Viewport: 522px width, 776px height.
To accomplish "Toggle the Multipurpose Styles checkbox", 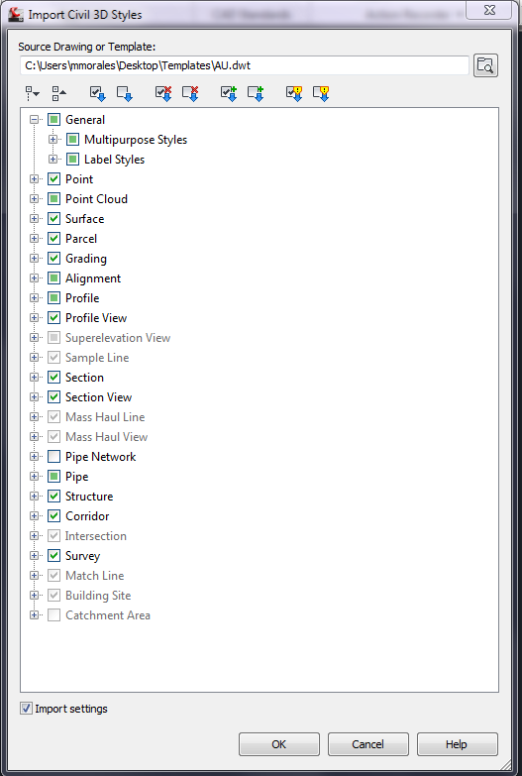I will point(72,139).
